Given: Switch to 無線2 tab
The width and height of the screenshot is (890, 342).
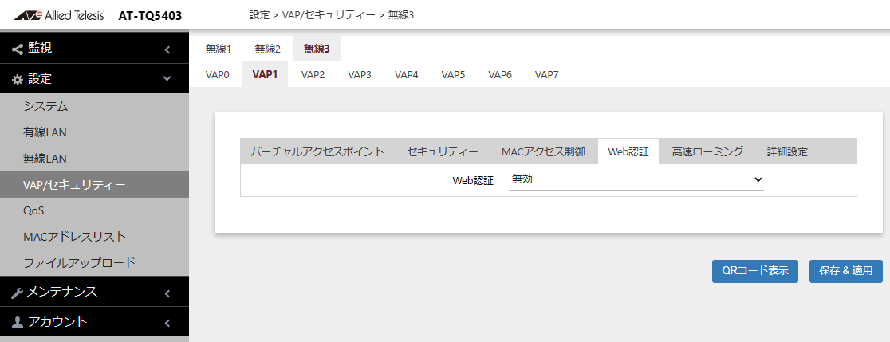Looking at the screenshot, I should tap(268, 49).
